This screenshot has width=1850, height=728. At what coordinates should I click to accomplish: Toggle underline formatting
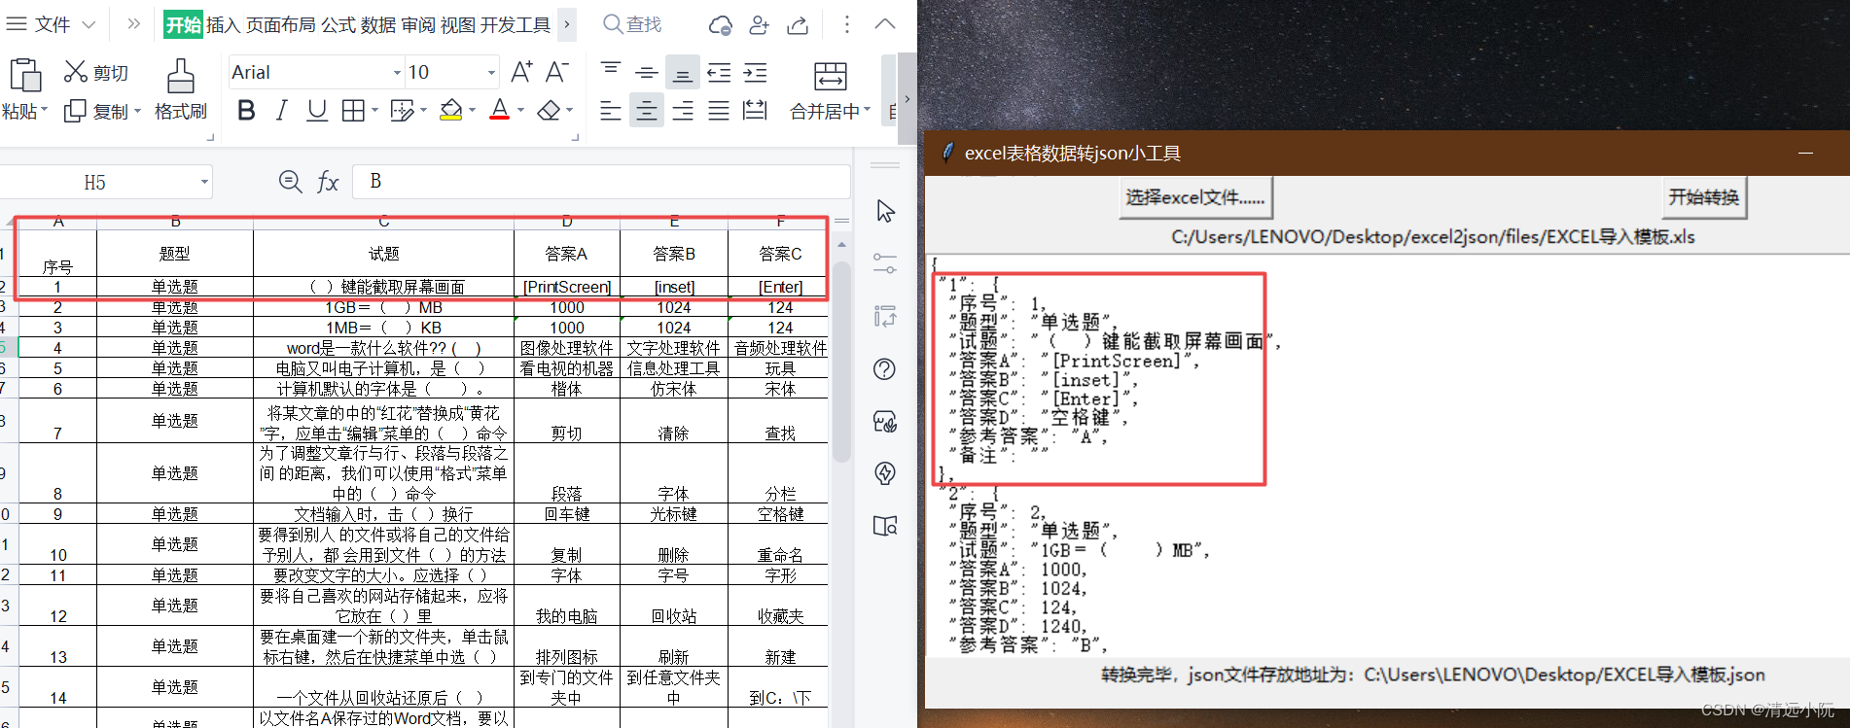[316, 111]
